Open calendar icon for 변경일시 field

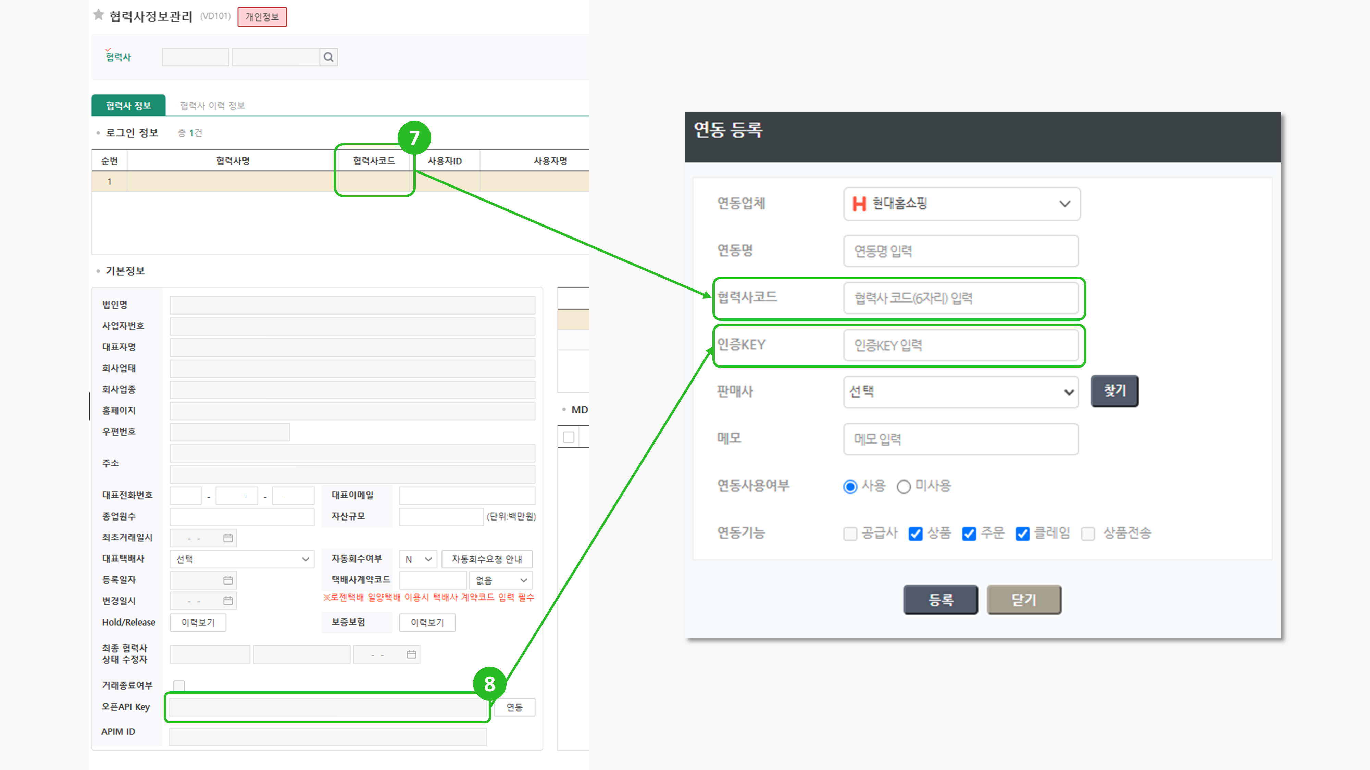point(228,601)
